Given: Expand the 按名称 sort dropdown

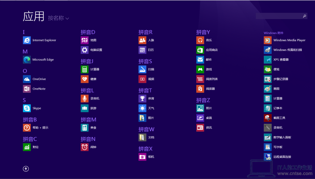Looking at the screenshot, I should click(58, 18).
